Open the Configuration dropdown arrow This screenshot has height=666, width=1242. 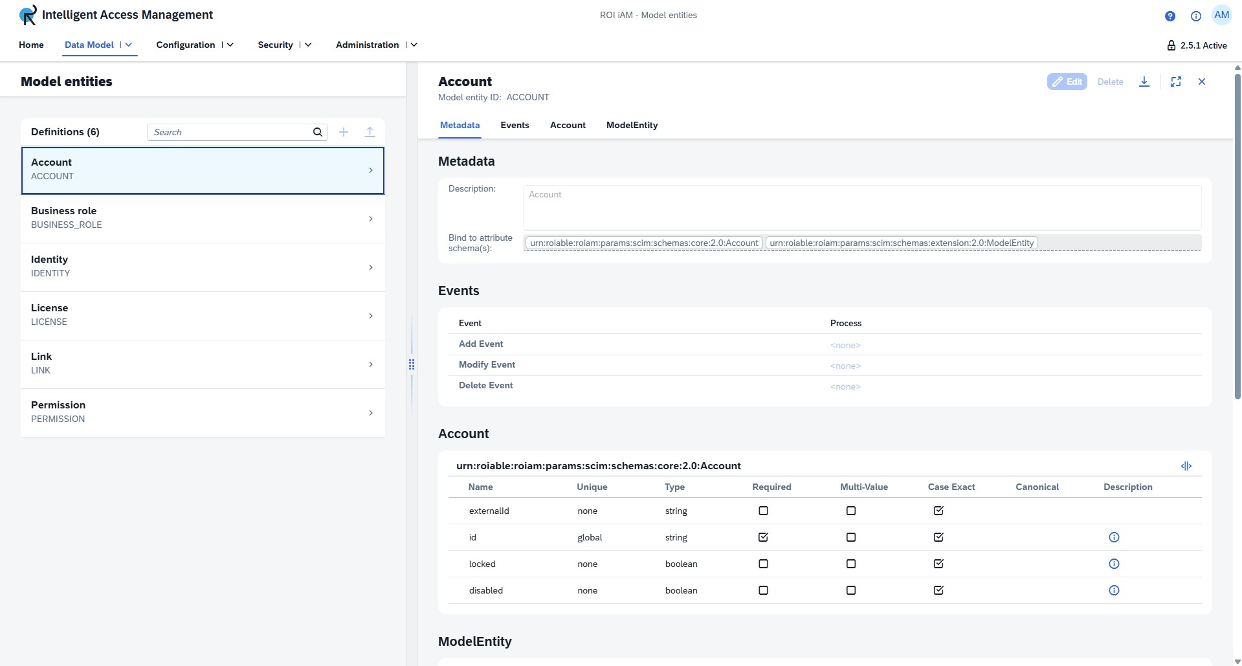click(x=230, y=45)
